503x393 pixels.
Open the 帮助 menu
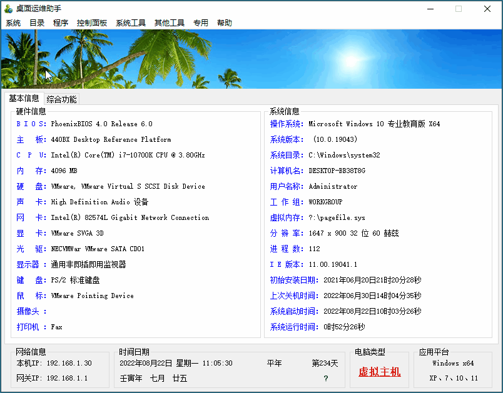click(224, 22)
